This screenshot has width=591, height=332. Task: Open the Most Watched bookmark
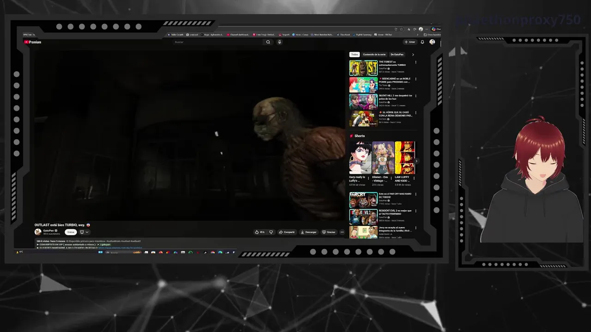point(323,35)
